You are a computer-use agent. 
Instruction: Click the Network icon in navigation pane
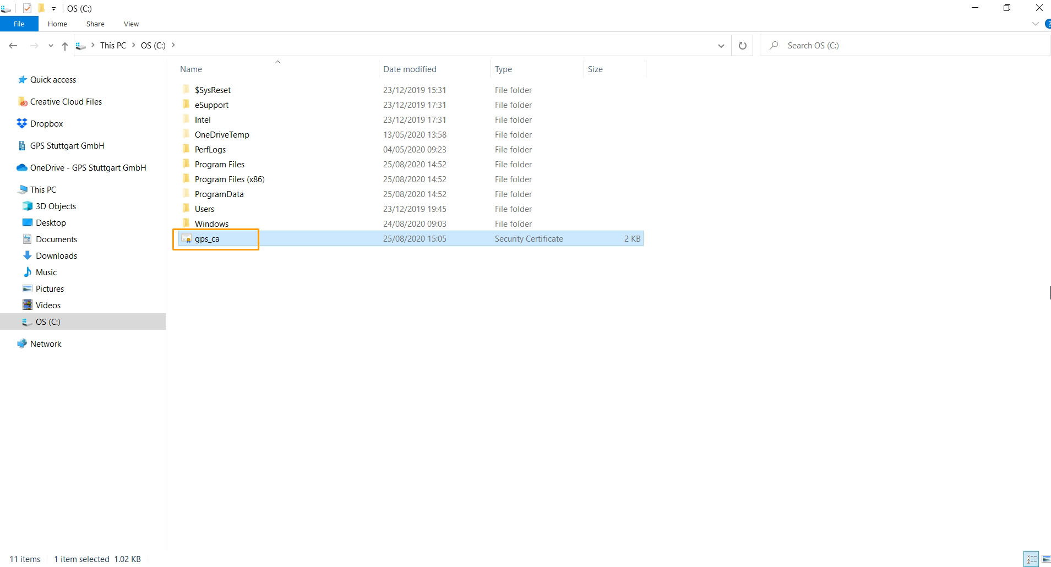(22, 344)
